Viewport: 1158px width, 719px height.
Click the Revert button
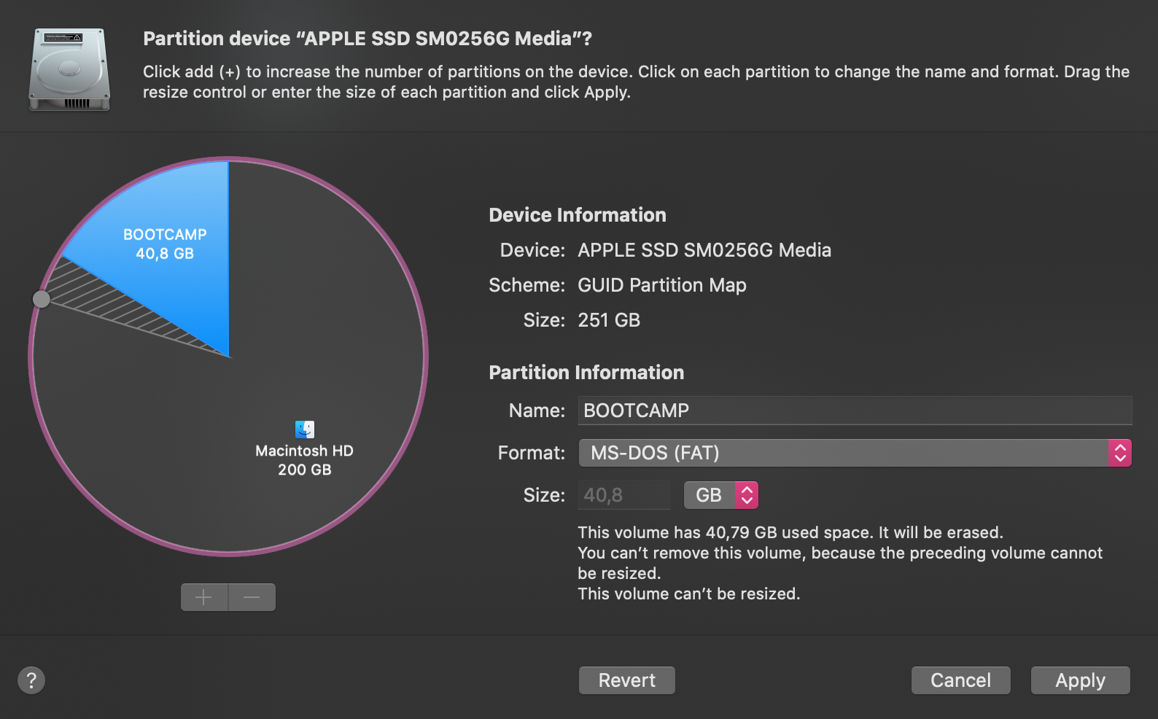[x=626, y=680]
